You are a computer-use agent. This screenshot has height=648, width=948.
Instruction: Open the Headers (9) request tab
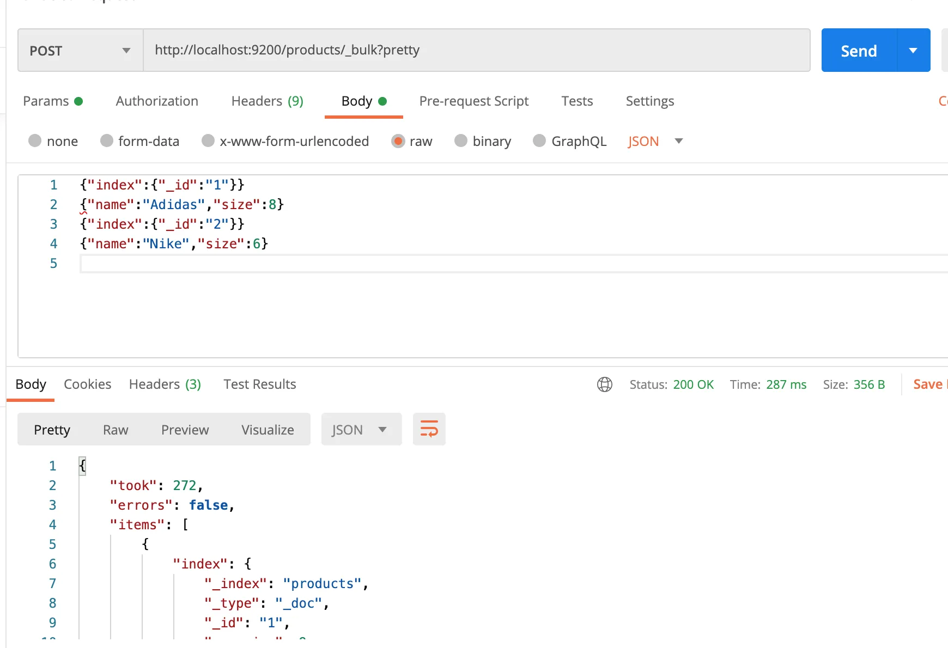pos(267,101)
